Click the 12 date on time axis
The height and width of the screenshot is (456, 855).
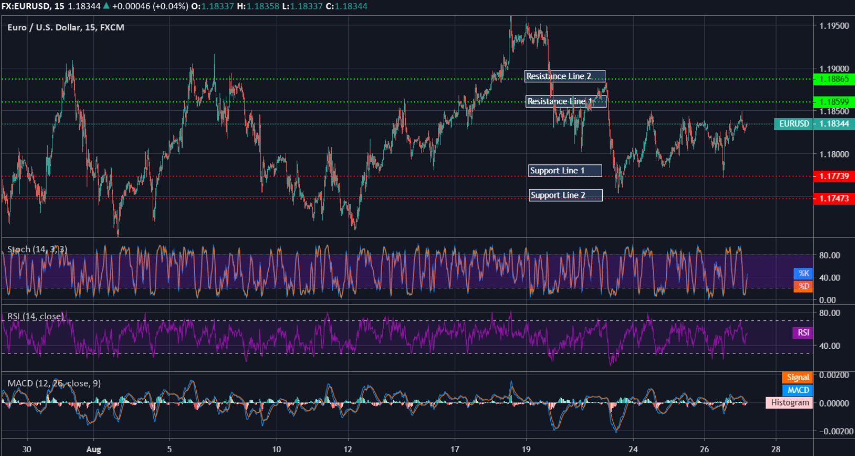348,450
